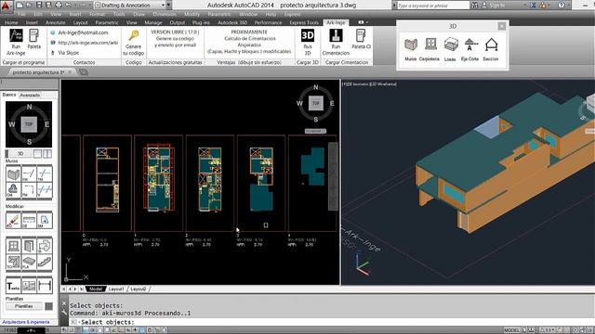Switch to the Layout1 tab

[x=116, y=289]
